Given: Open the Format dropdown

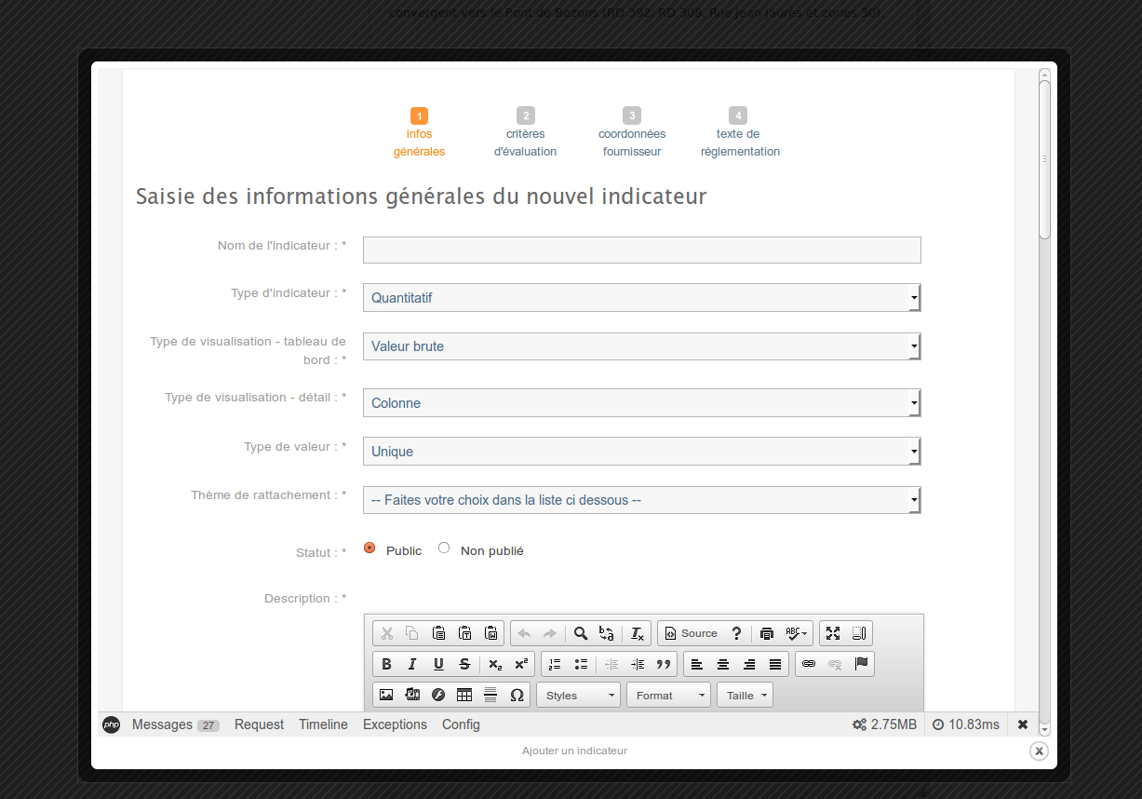Looking at the screenshot, I should tap(669, 696).
